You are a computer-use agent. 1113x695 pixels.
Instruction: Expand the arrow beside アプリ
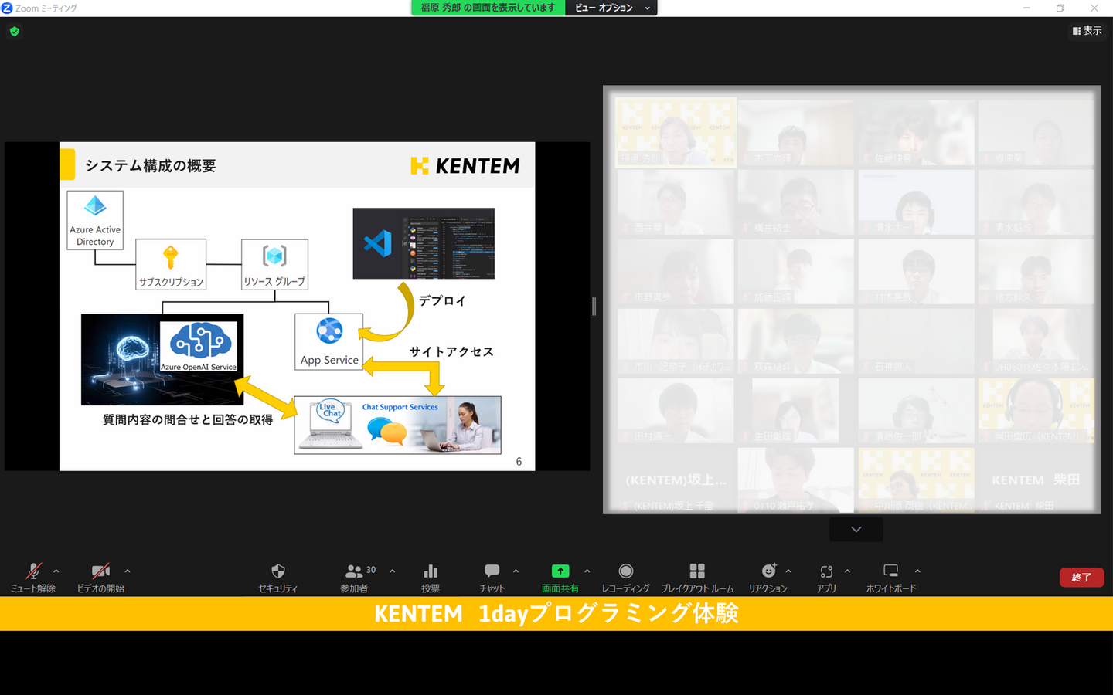pyautogui.click(x=848, y=571)
